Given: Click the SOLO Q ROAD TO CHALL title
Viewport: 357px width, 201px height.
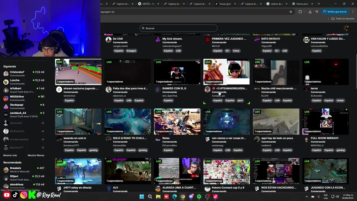Looking at the screenshot, I should coord(130,138).
